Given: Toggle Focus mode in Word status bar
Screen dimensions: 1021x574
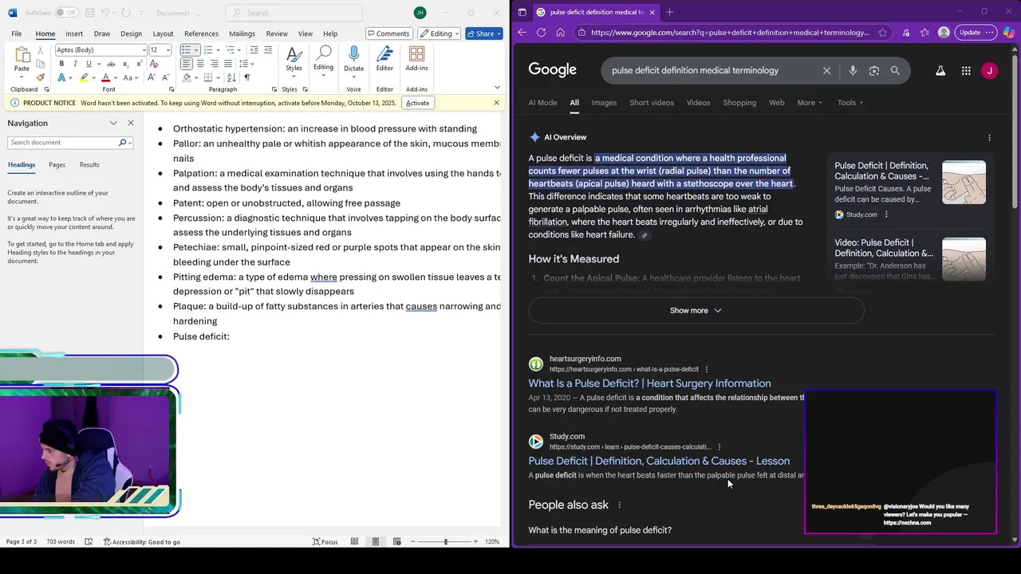Looking at the screenshot, I should [x=325, y=542].
